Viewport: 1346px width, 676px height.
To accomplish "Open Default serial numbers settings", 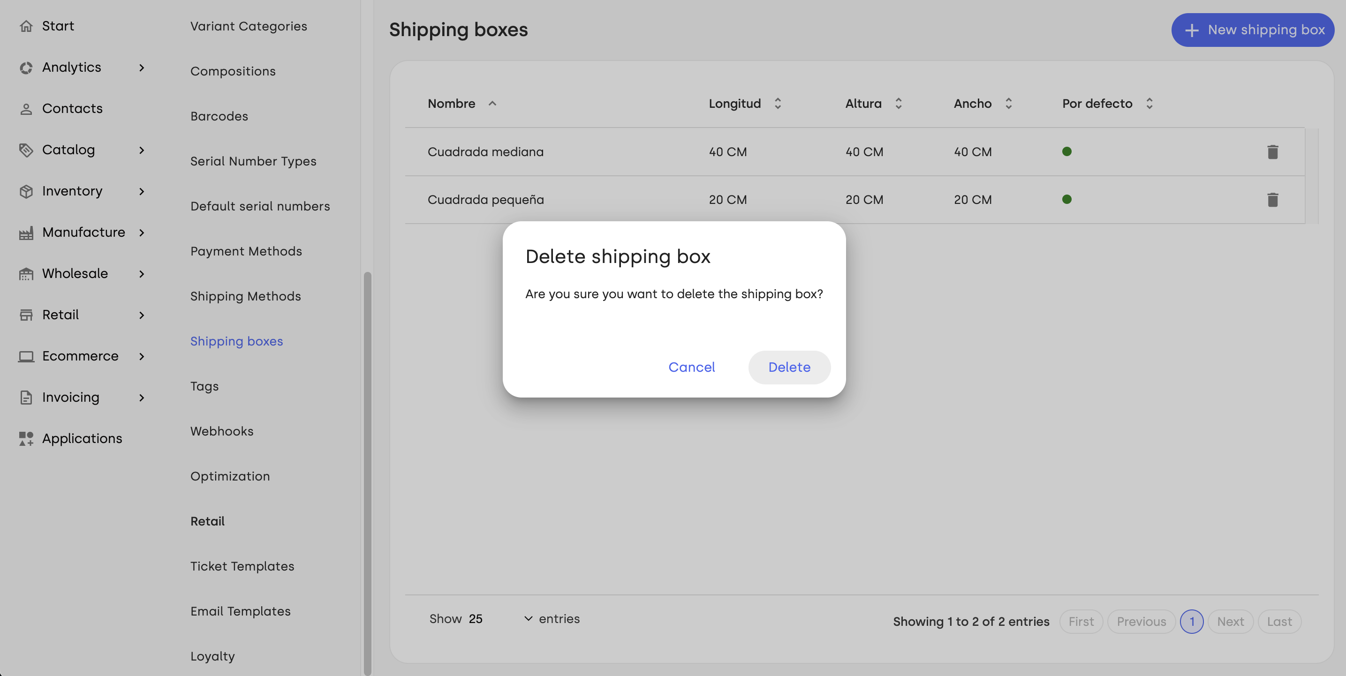I will (260, 206).
